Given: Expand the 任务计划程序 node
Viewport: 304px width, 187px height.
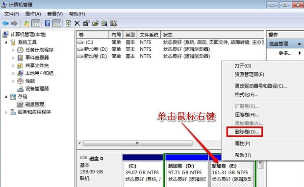Looking at the screenshot, I should tap(13, 50).
